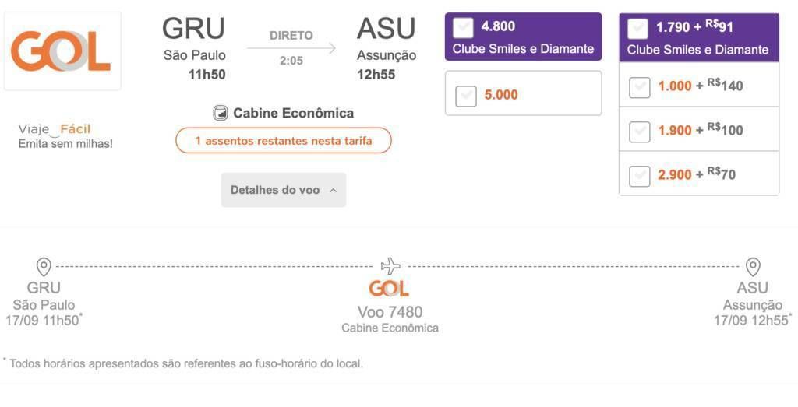This screenshot has height=407, width=798.
Task: Click the small GOL logo above Voo 7480
Action: point(389,289)
